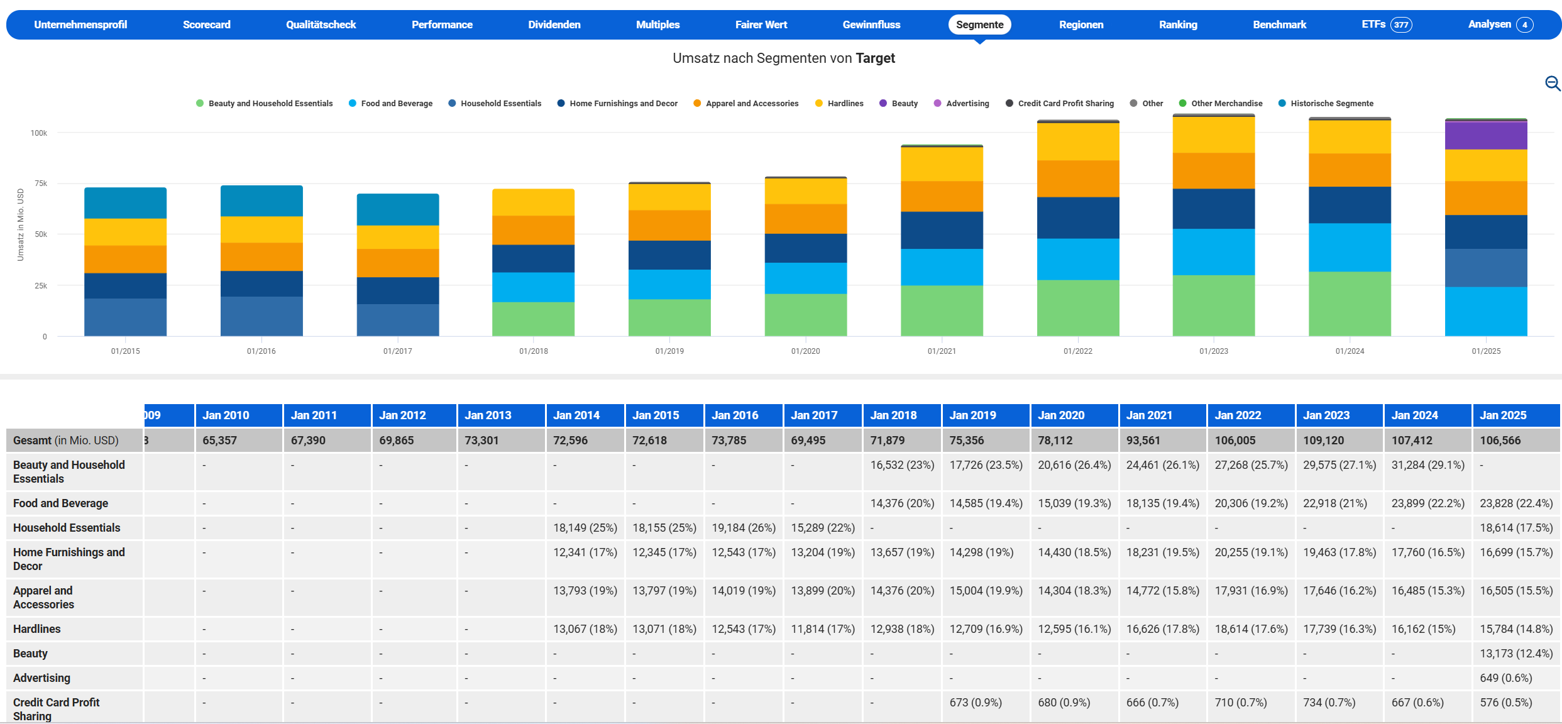The height and width of the screenshot is (724, 1562).
Task: Switch to the Dividenden tab
Action: point(554,25)
